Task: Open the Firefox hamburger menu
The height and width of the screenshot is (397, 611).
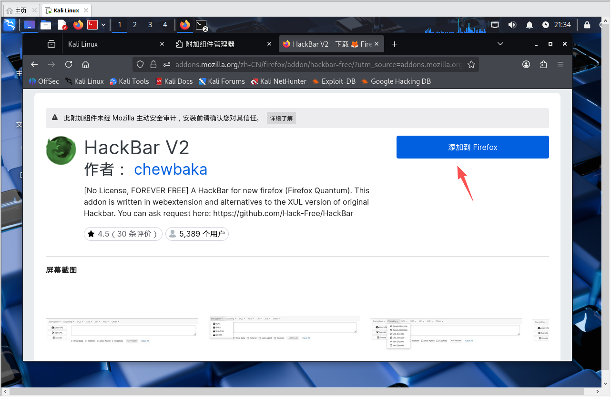Action: (x=560, y=64)
